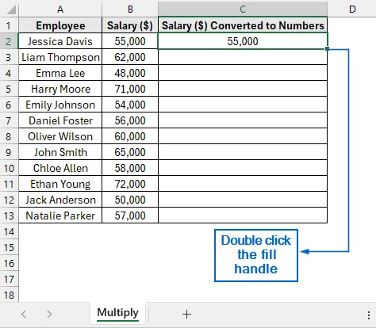Viewport: 376px width, 328px height.
Task: Select the Emma Lee cell
Action: pyautogui.click(x=60, y=73)
